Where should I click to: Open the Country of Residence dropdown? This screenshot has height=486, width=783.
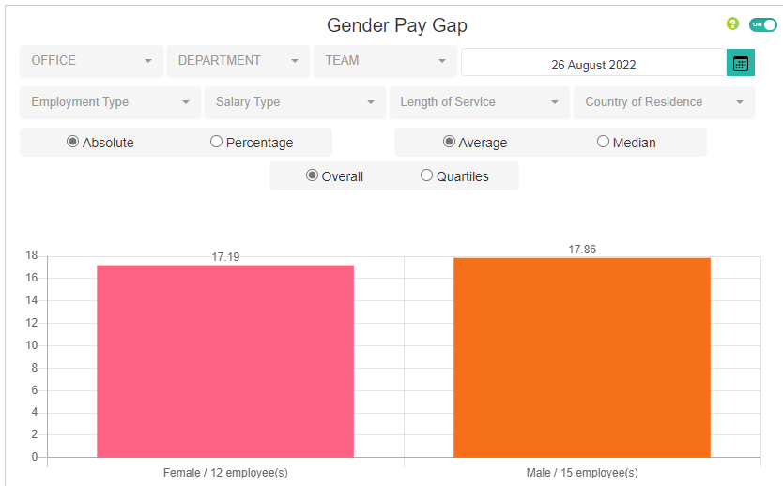[664, 102]
